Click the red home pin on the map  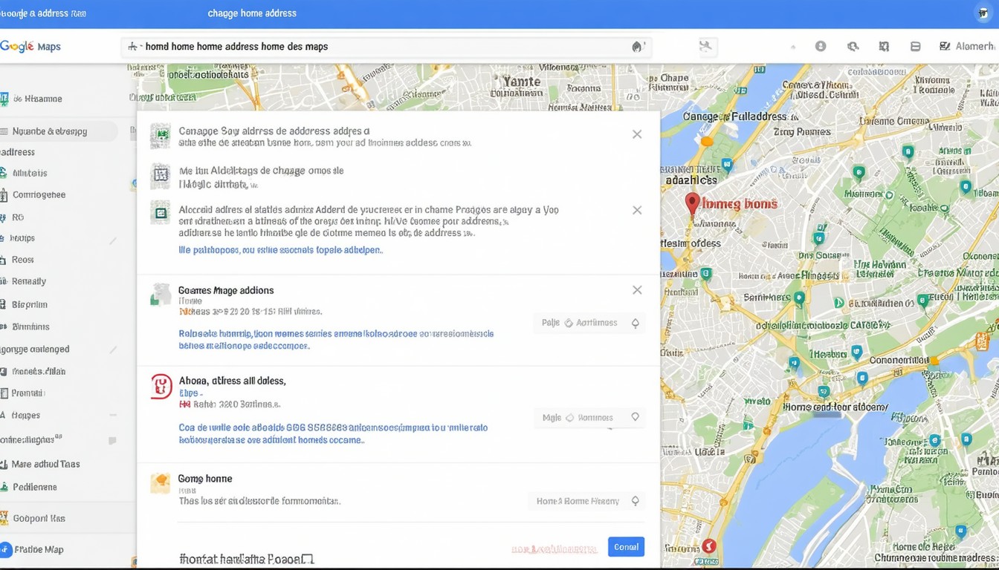[692, 203]
